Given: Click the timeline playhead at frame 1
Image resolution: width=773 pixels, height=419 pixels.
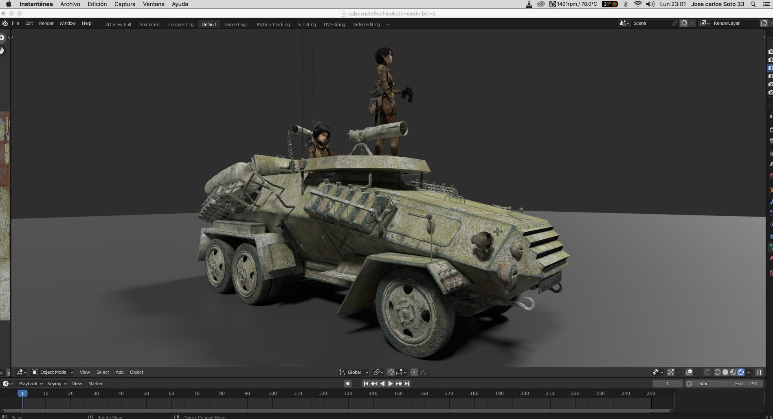Looking at the screenshot, I should (22, 393).
